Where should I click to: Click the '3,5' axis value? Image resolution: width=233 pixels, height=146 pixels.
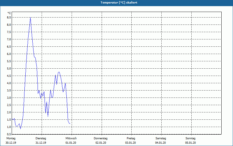coord(9,91)
